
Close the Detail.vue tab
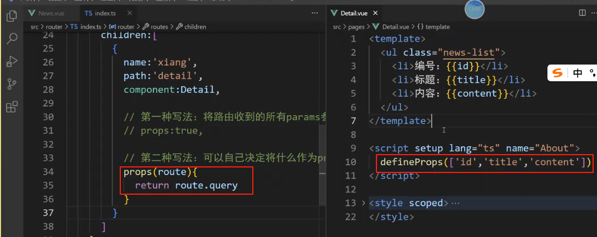375,13
